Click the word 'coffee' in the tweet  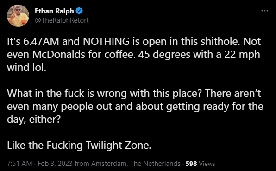pyautogui.click(x=119, y=55)
